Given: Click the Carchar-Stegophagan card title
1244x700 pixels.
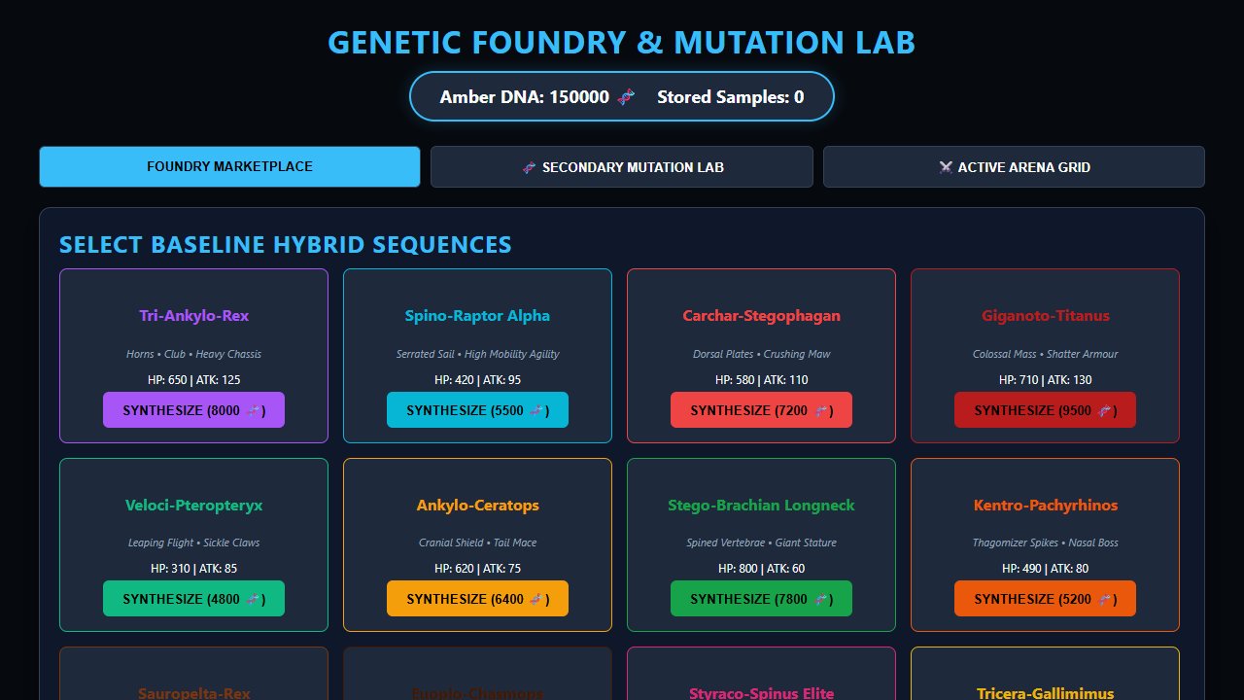Looking at the screenshot, I should (761, 316).
